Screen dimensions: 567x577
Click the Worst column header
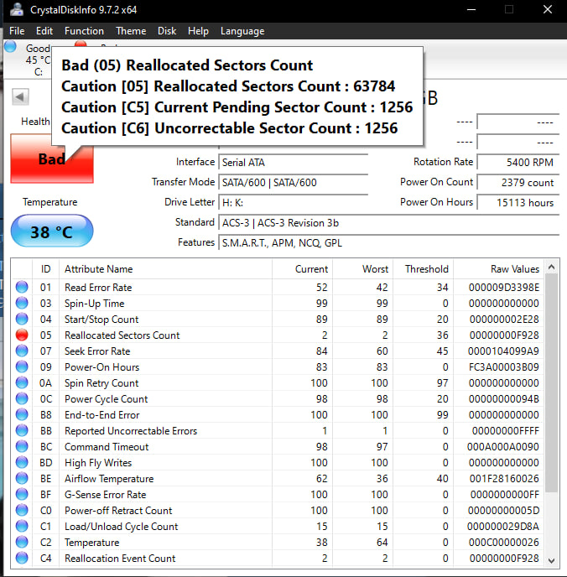tap(363, 269)
